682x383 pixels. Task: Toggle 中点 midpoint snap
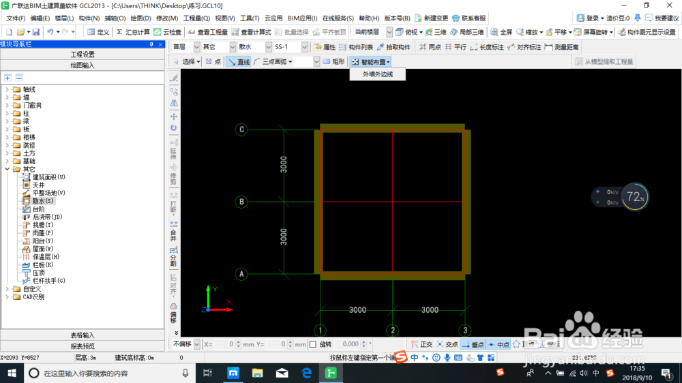pyautogui.click(x=498, y=344)
